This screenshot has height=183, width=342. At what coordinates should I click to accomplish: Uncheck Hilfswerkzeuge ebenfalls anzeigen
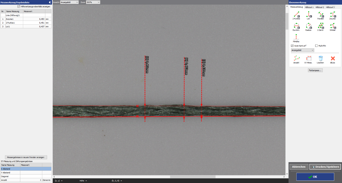(x=19, y=7)
